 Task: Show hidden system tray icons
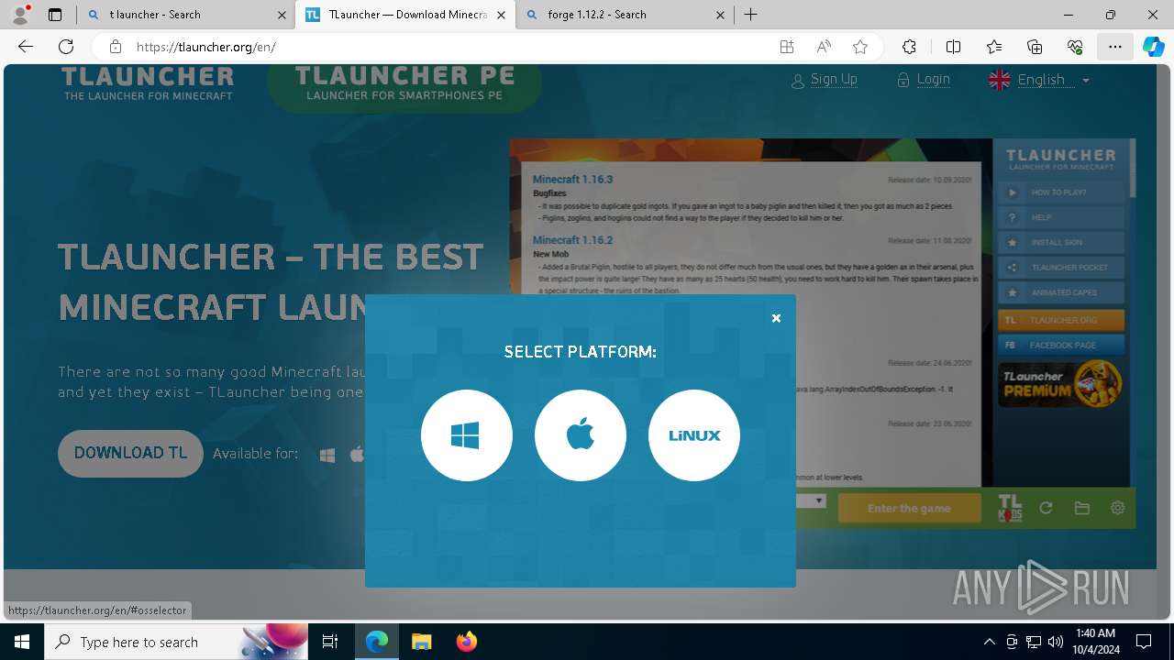tap(990, 642)
